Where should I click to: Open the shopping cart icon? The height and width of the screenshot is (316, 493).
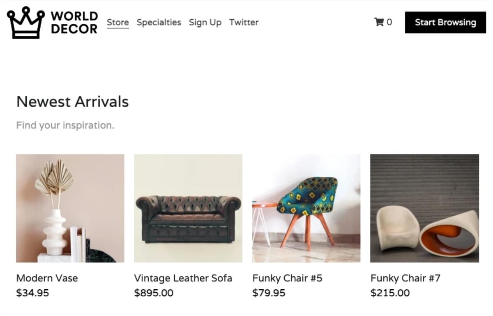tap(378, 23)
